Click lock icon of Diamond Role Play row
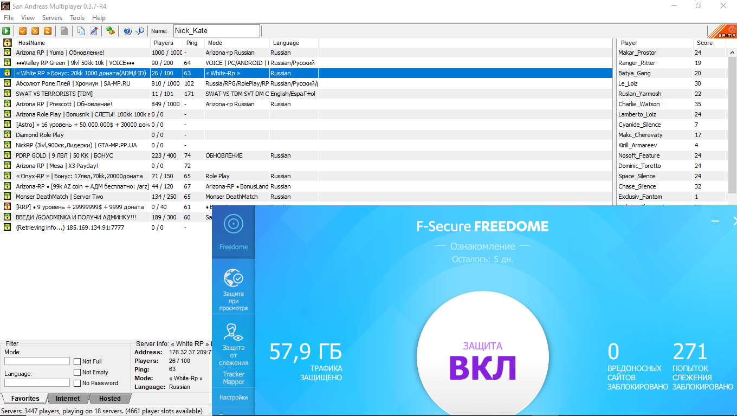Viewport: 737px width, 416px height. (x=7, y=135)
